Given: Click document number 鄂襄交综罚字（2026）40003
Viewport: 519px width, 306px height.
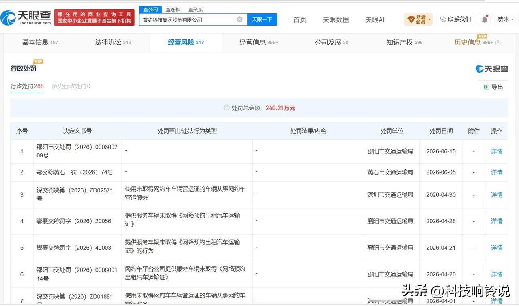Looking at the screenshot, I should pos(74,248).
